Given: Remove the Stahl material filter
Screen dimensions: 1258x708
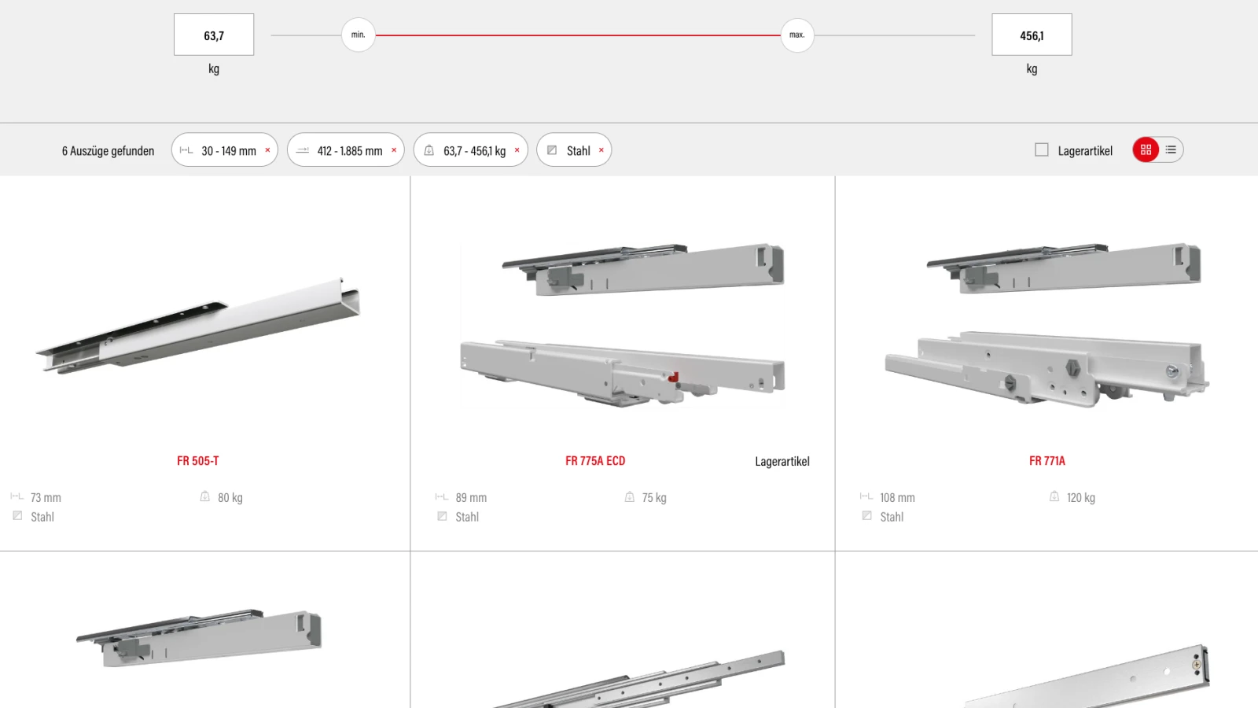Looking at the screenshot, I should (601, 149).
